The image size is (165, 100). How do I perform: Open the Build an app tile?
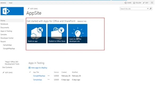tap(37, 34)
